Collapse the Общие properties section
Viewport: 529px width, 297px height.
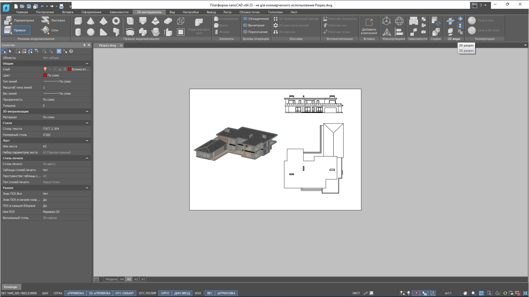coord(87,64)
